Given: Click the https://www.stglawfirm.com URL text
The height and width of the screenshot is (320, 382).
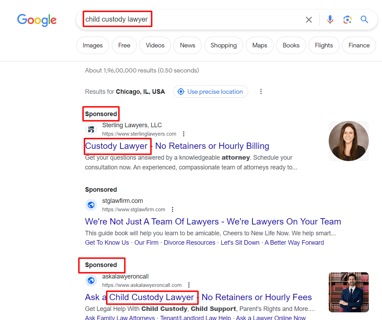Looking at the screenshot, I should pos(133,209).
